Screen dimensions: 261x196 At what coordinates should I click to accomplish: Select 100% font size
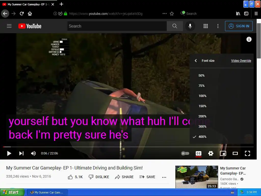pos(221,96)
